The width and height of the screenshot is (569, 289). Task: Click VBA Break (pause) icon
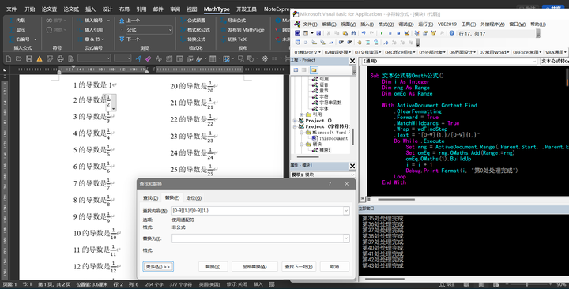point(390,33)
